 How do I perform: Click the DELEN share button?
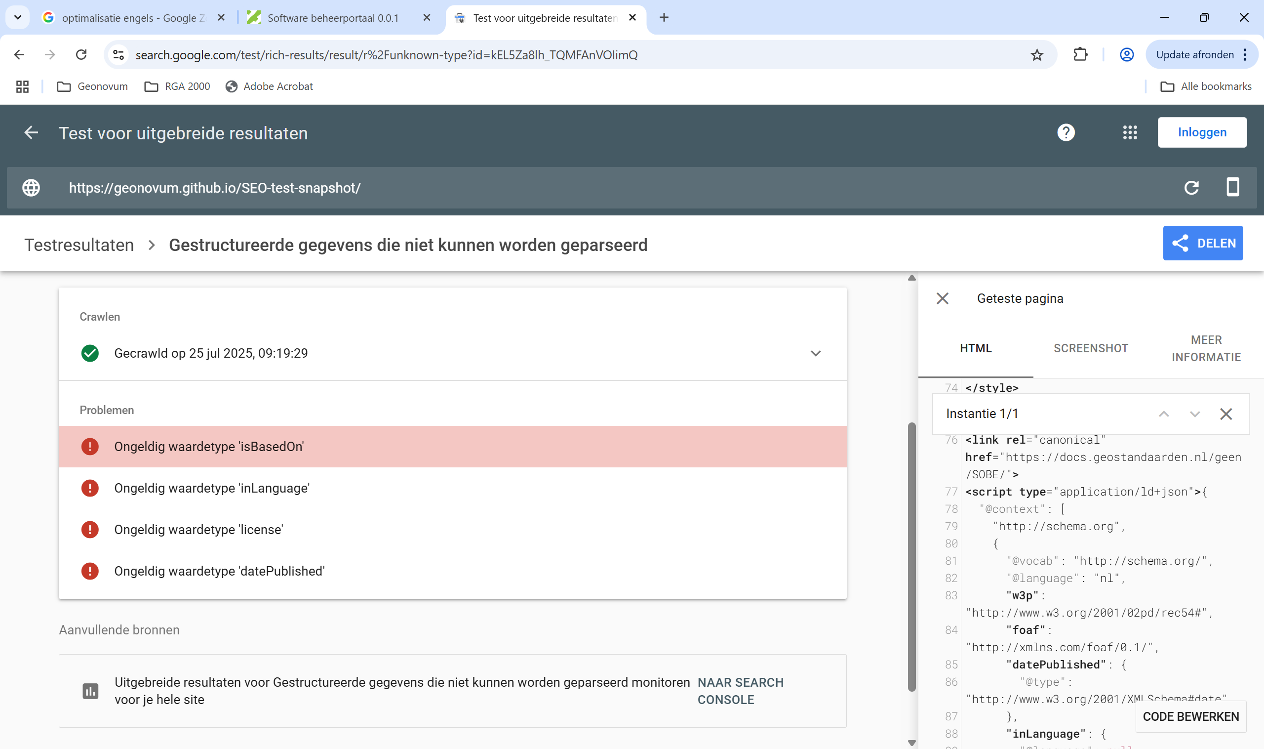(x=1202, y=243)
